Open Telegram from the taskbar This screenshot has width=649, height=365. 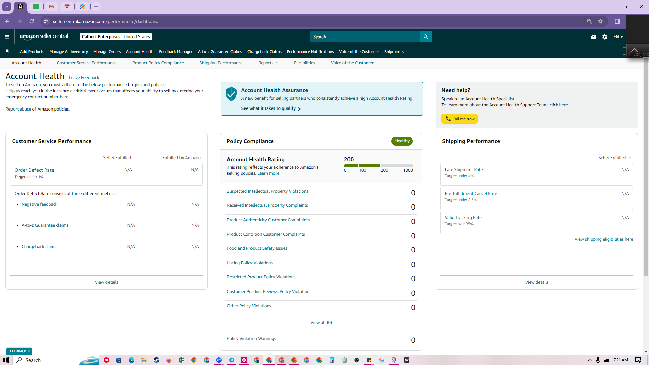[232, 360]
